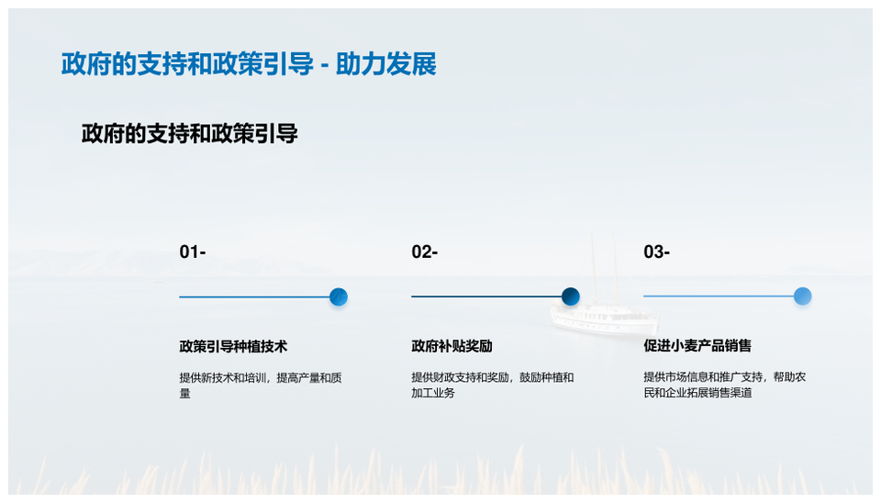Click the light blue circle under 03-

[x=802, y=296]
